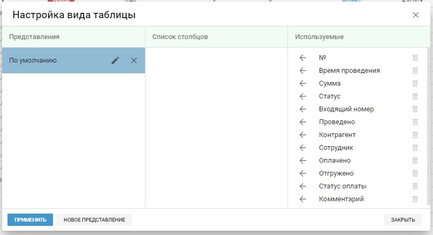Create view with Новое представление button
433x235 pixels.
[94, 220]
